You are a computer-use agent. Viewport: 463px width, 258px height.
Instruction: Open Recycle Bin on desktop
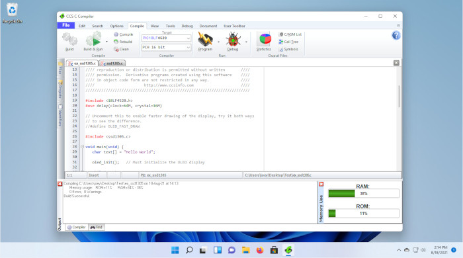(x=12, y=13)
